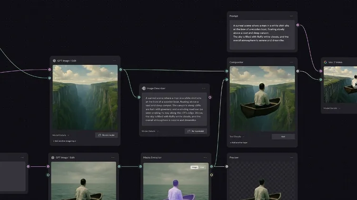Open the Image Describer node options menu
Image resolution: width=357 pixels, height=200 pixels.
[x=204, y=88]
